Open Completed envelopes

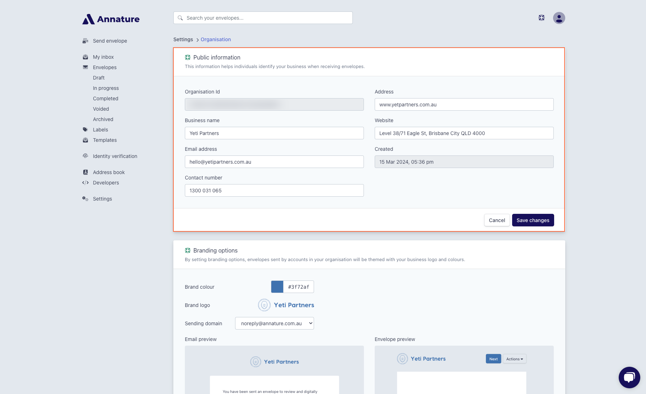[106, 98]
